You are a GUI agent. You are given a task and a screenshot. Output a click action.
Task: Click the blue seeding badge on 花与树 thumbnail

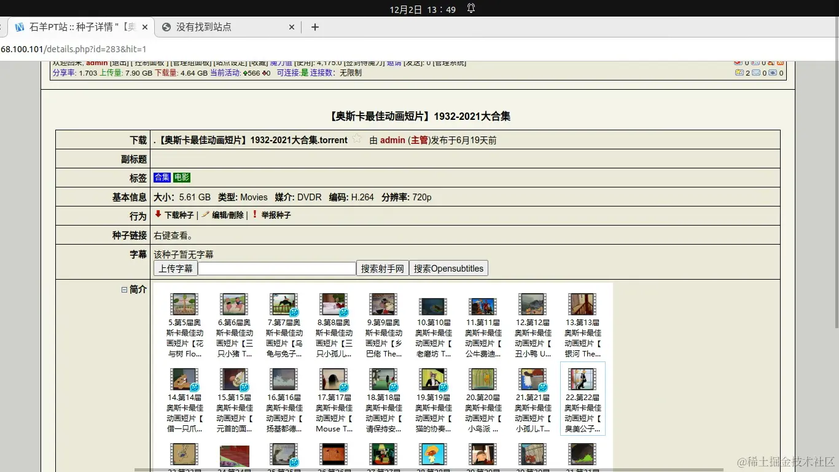point(194,313)
